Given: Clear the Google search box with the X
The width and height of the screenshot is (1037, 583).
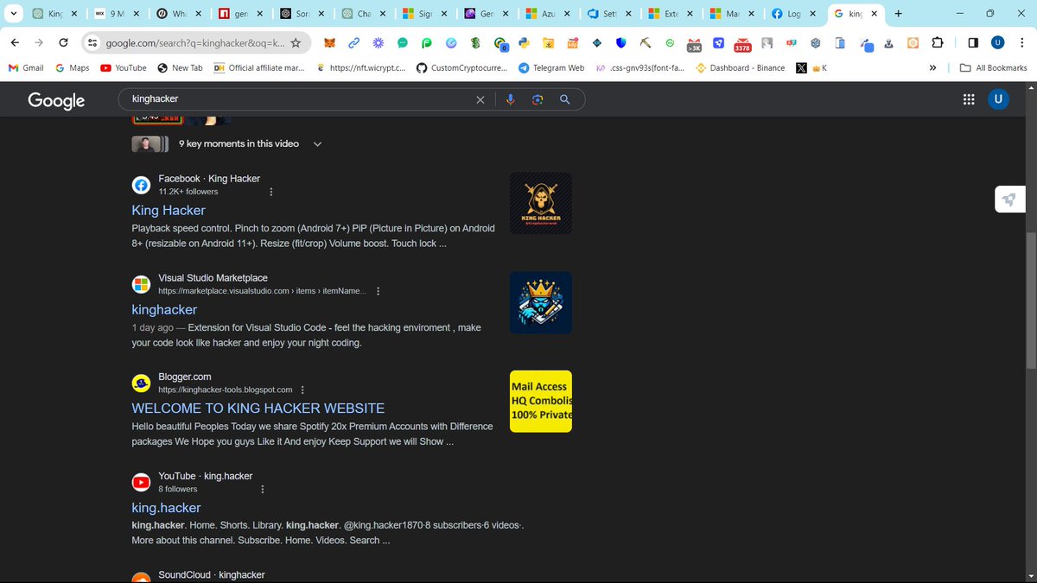Looking at the screenshot, I should pyautogui.click(x=480, y=99).
